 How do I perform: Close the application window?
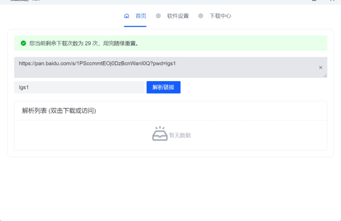tap(332, 1)
